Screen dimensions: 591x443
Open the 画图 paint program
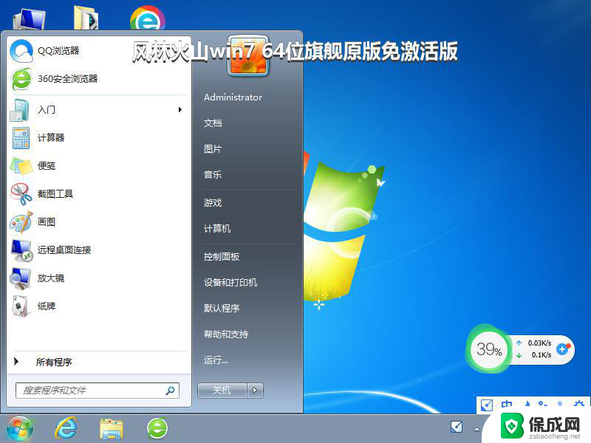pos(98,222)
